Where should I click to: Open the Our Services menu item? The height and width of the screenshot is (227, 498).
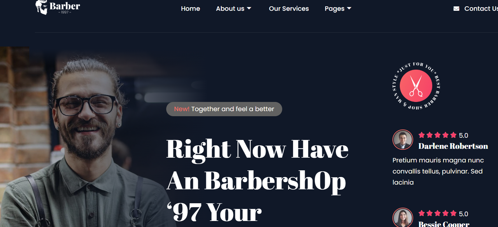pyautogui.click(x=289, y=9)
